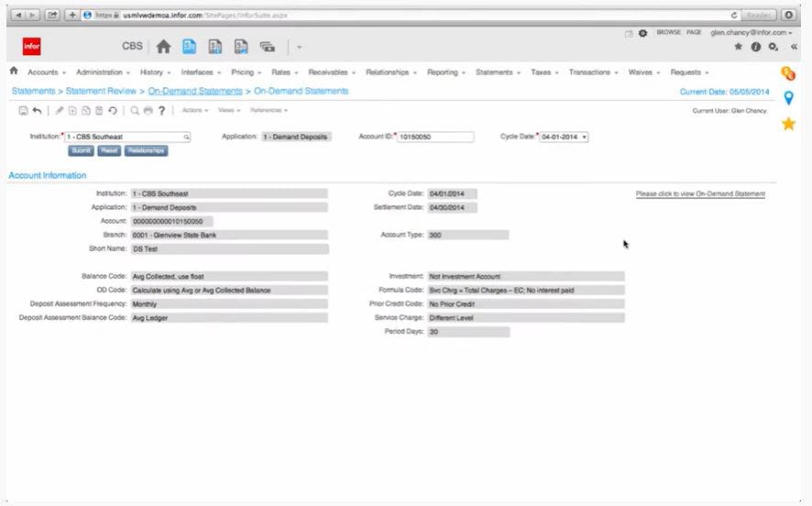Open the Statements menu
This screenshot has width=812, height=506.
(497, 72)
